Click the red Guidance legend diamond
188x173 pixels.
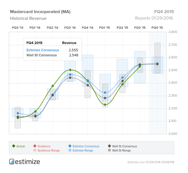35,146
